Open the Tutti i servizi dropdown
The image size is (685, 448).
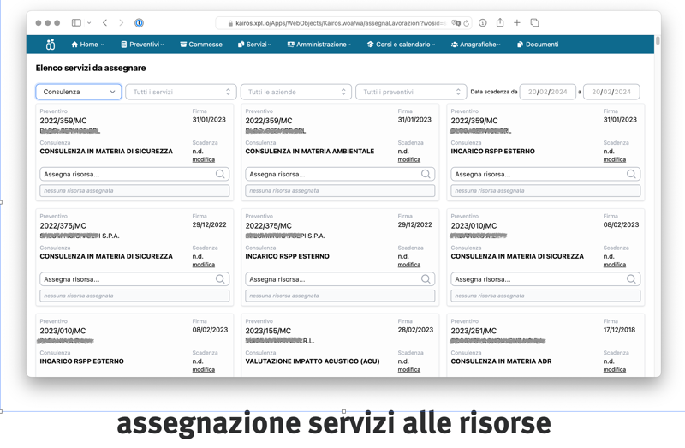[x=181, y=92]
